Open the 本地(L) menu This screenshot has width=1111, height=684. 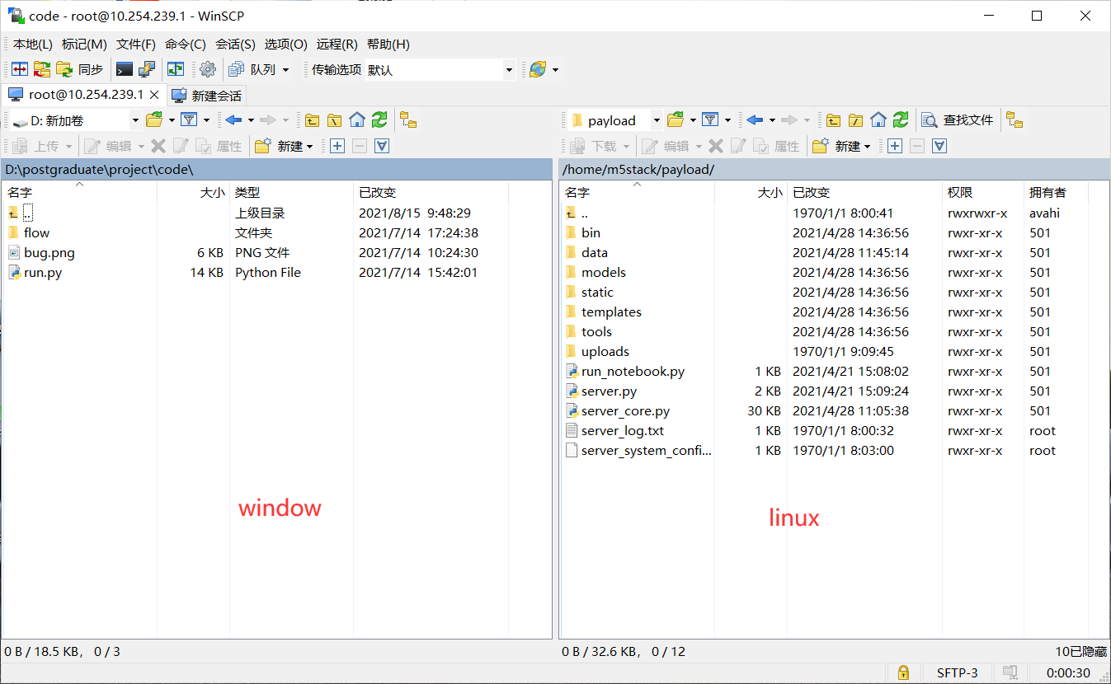pos(33,45)
